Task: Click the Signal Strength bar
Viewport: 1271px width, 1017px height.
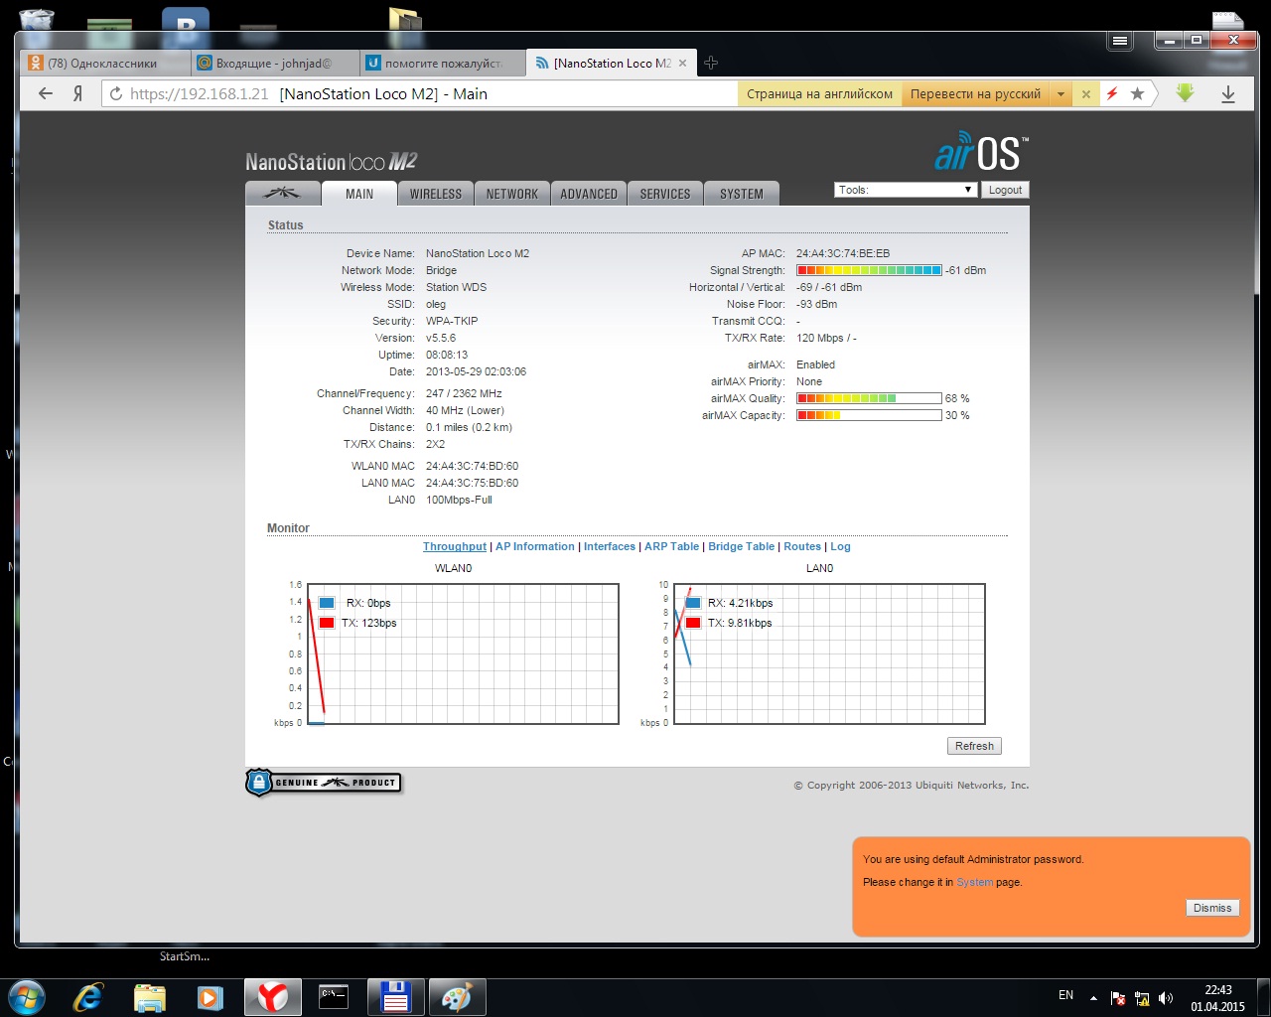Action: pyautogui.click(x=869, y=270)
